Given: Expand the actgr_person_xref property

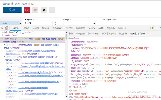Looking at the screenshot, I should click(x=70, y=64).
